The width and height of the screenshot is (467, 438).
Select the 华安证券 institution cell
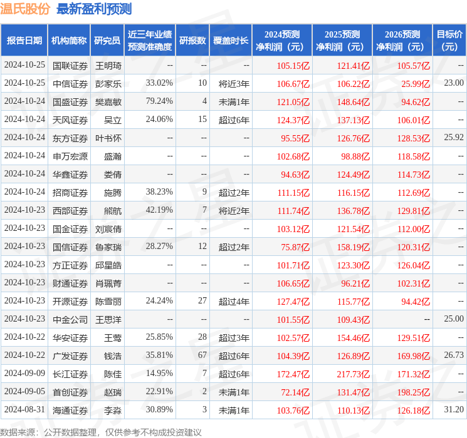point(70,338)
